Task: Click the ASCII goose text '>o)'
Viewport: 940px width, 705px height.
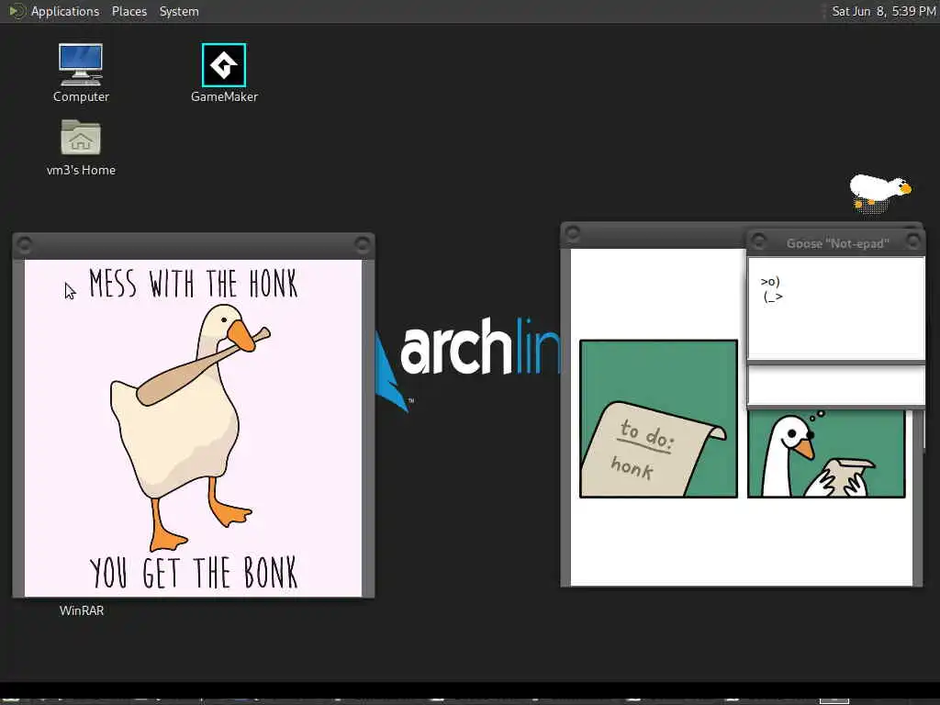Action: (x=770, y=281)
